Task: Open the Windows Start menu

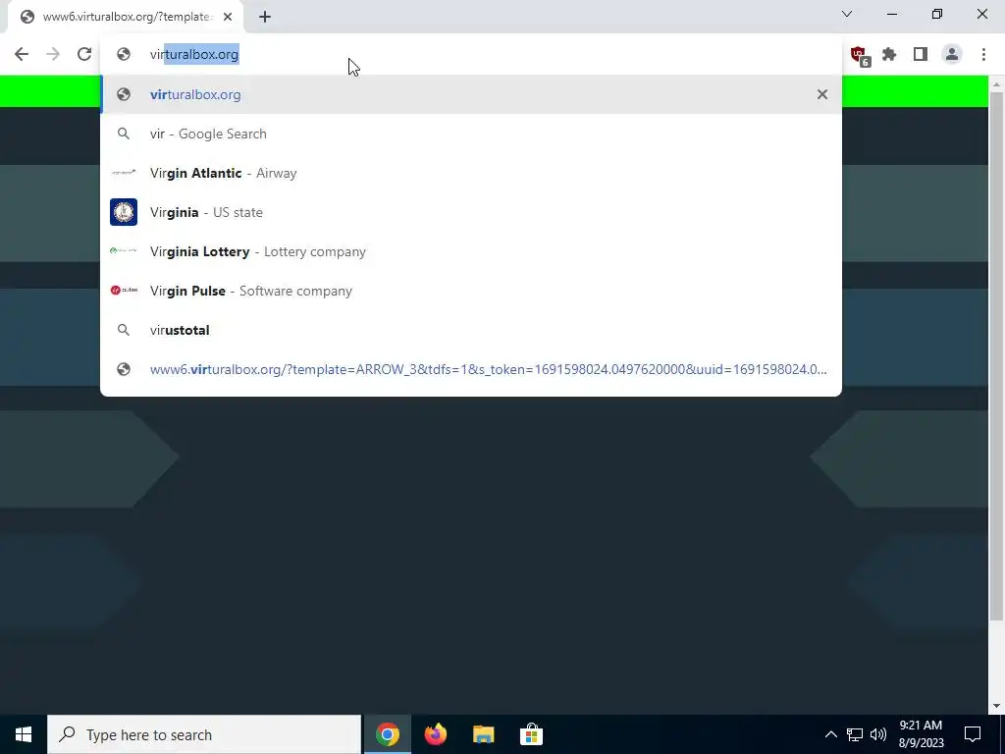Action: pyautogui.click(x=24, y=734)
